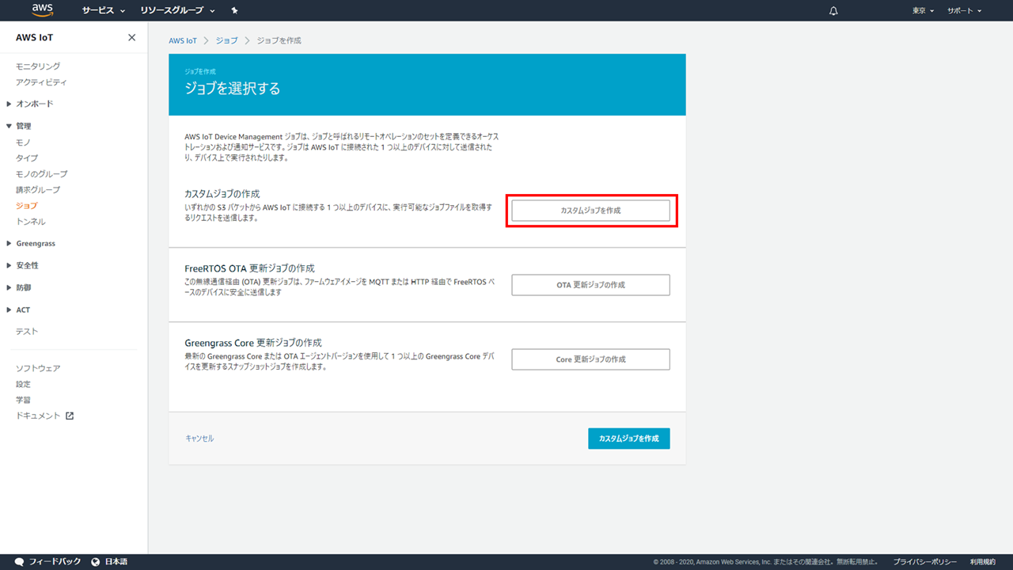Open the サポート dropdown menu
Viewport: 1013px width, 570px height.
click(964, 11)
